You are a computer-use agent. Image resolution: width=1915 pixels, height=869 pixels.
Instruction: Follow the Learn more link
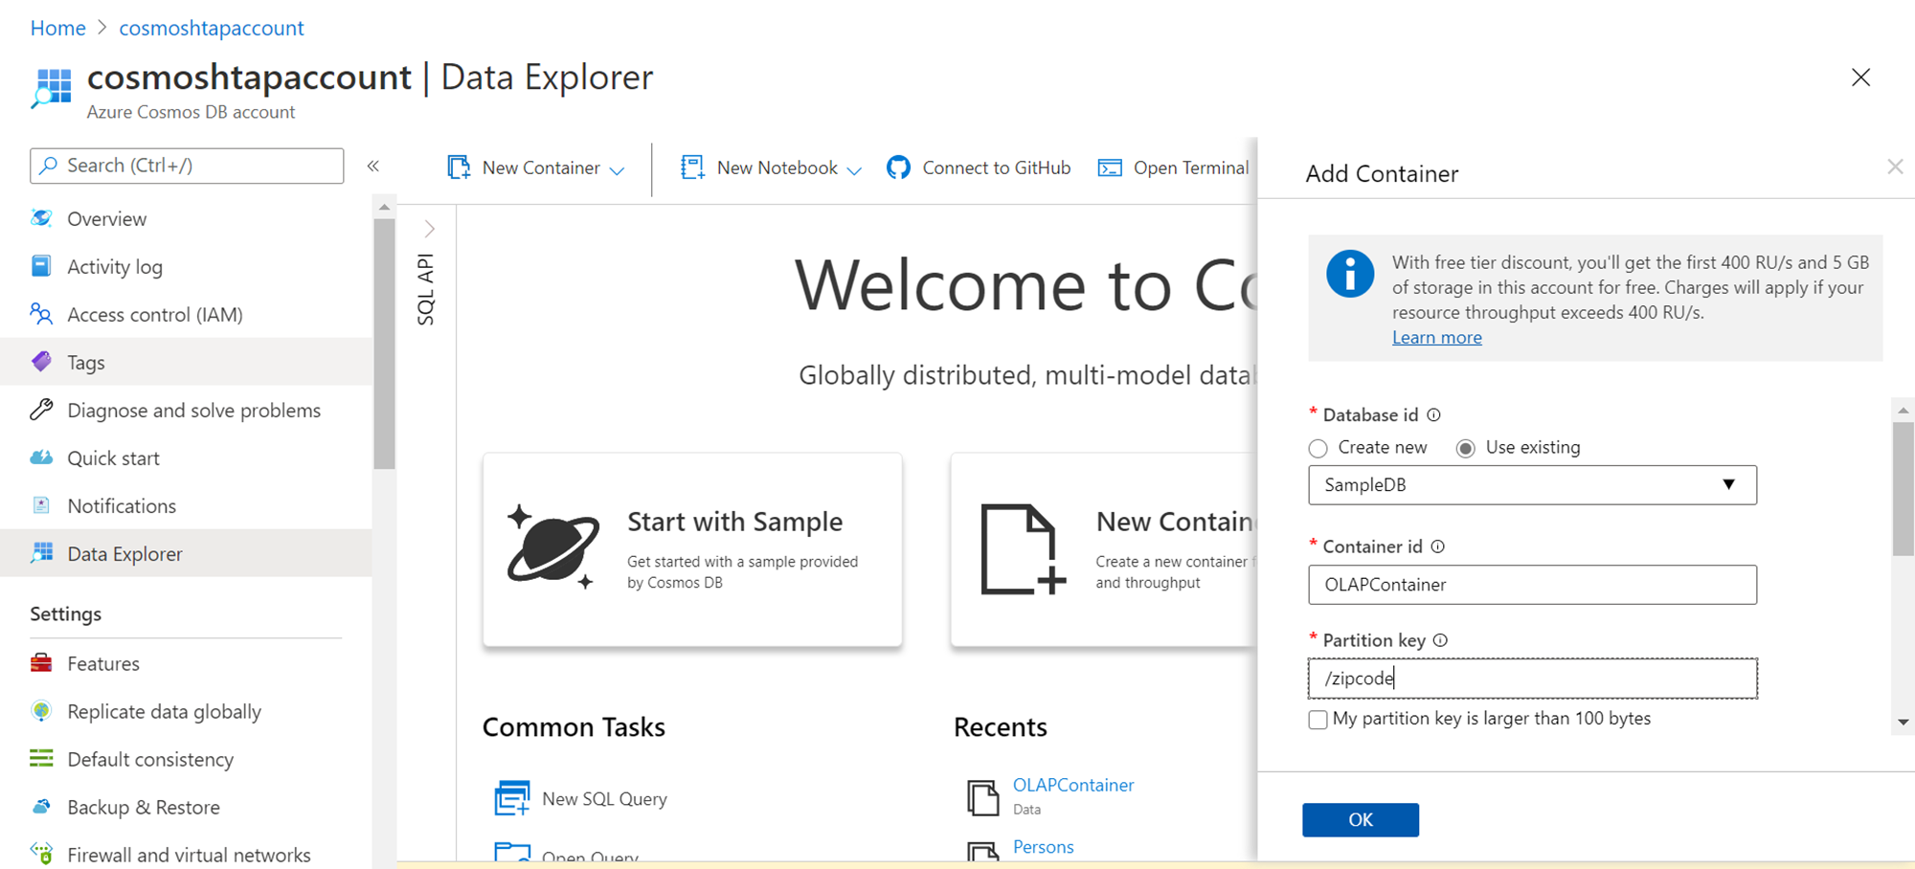click(x=1436, y=338)
